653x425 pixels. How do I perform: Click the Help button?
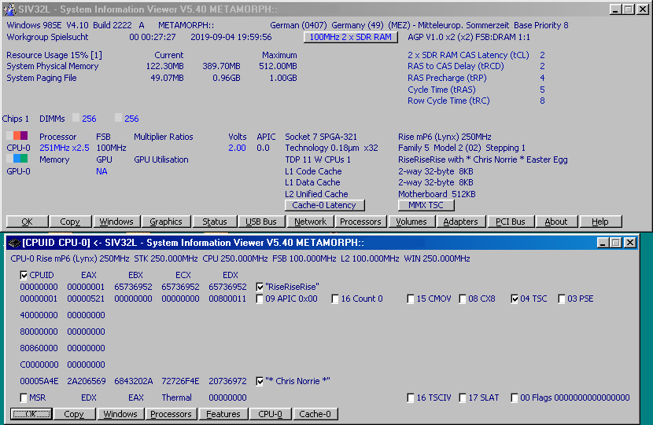(600, 222)
